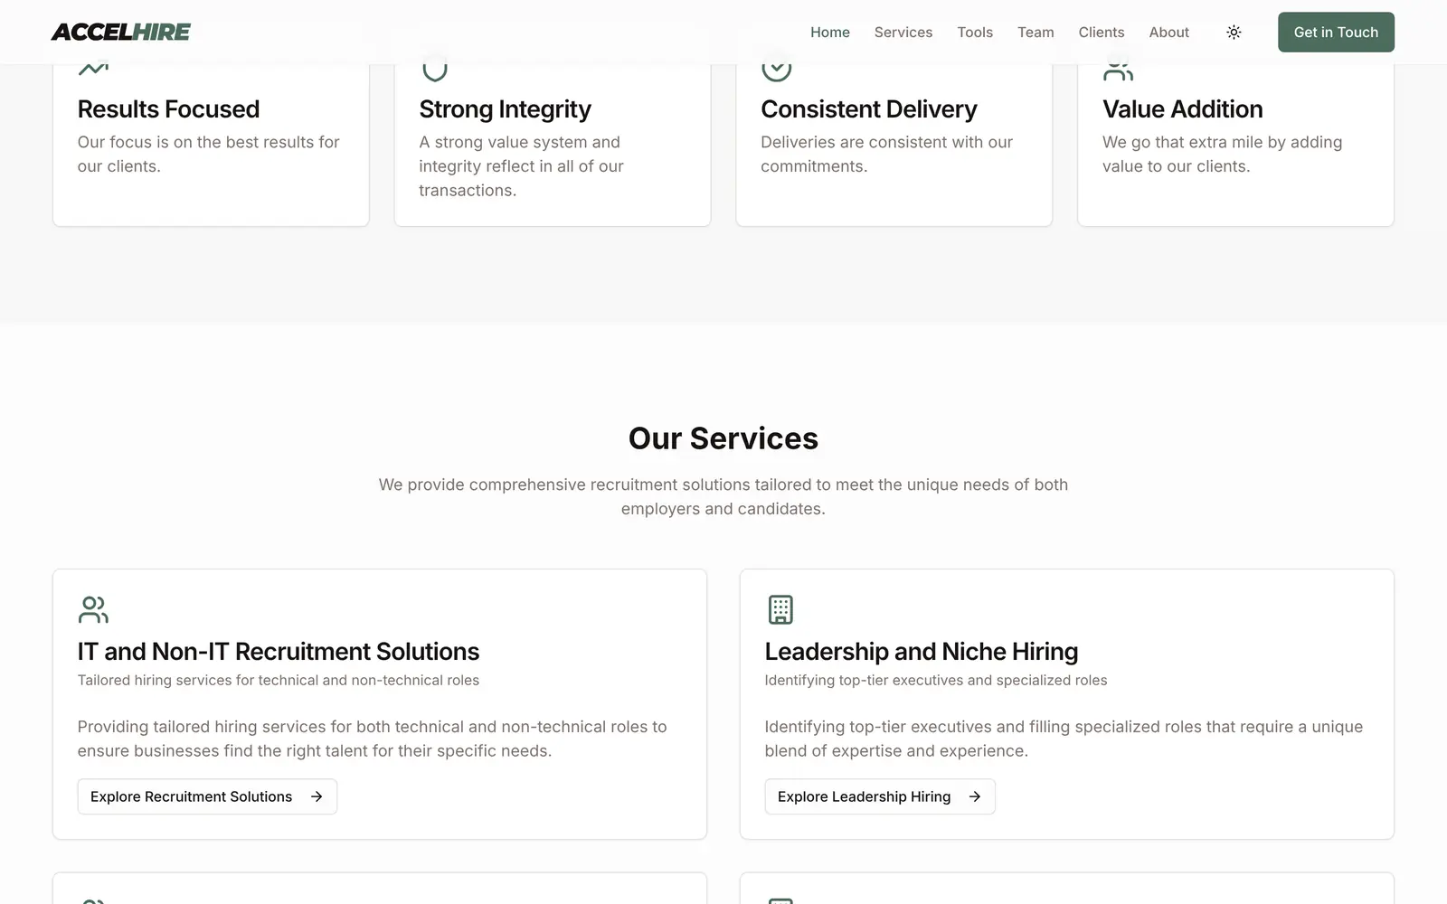Image resolution: width=1447 pixels, height=904 pixels.
Task: Click 'We go that extra mile' description
Action: [1222, 154]
